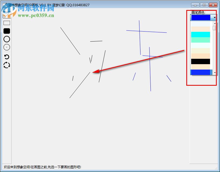Pick the circle-with-center-dot tool
220x172 pixels.
(6, 47)
